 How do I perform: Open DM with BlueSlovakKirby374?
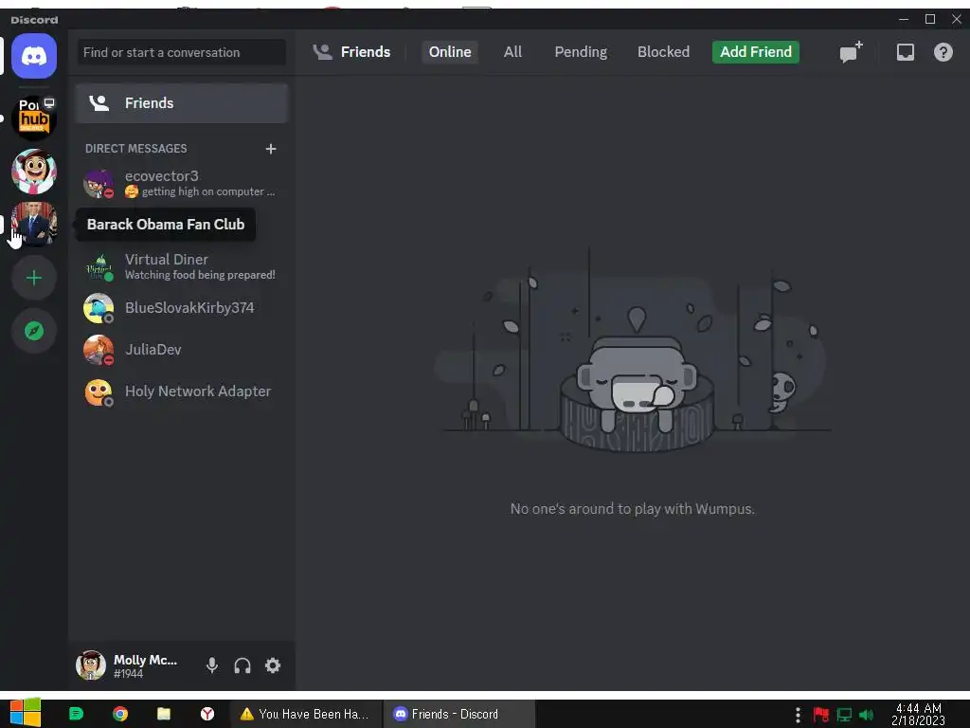182,308
